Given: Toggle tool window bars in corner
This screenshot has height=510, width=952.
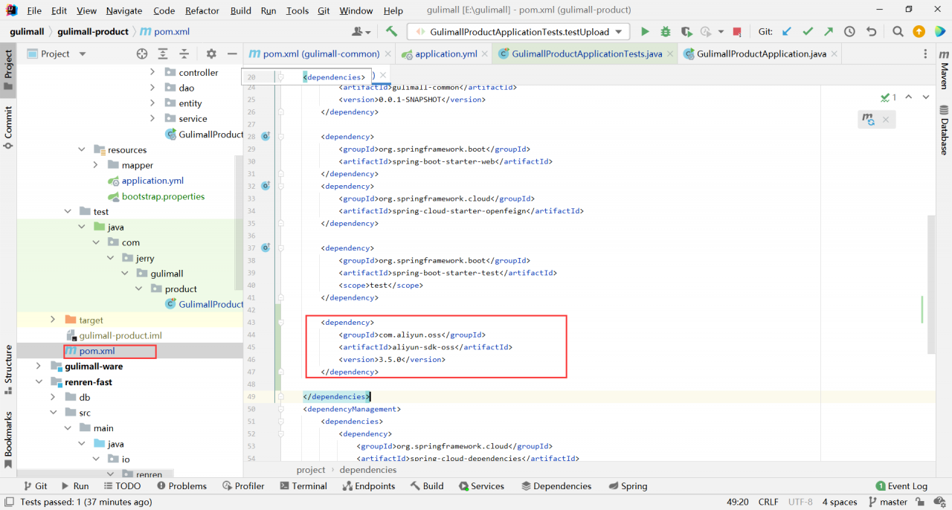Looking at the screenshot, I should 8,502.
